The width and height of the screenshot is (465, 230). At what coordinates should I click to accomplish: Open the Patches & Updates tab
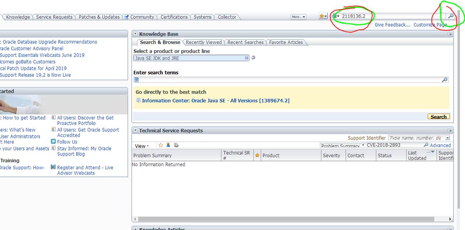99,17
